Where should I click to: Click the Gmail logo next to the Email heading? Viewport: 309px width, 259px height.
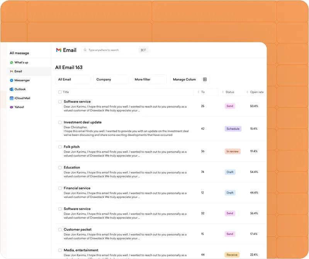[x=59, y=50]
